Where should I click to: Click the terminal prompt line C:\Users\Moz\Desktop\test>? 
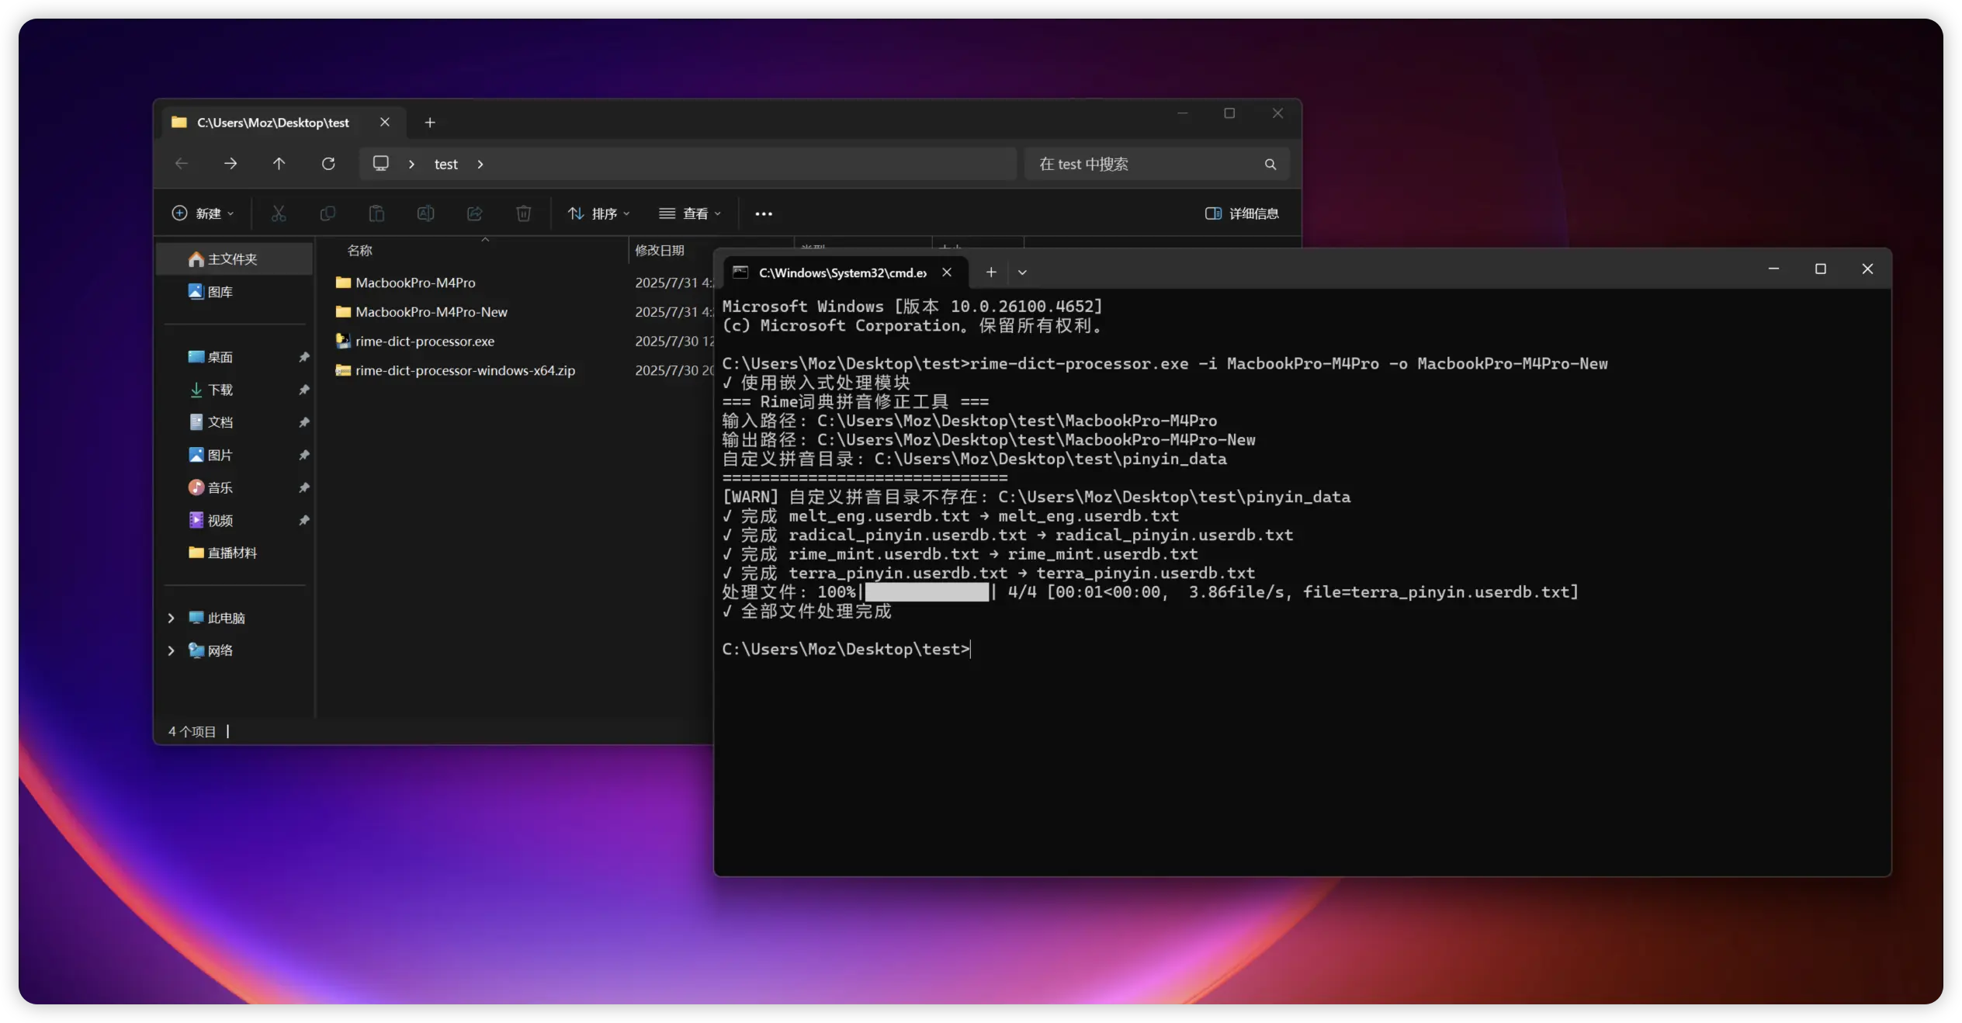846,649
